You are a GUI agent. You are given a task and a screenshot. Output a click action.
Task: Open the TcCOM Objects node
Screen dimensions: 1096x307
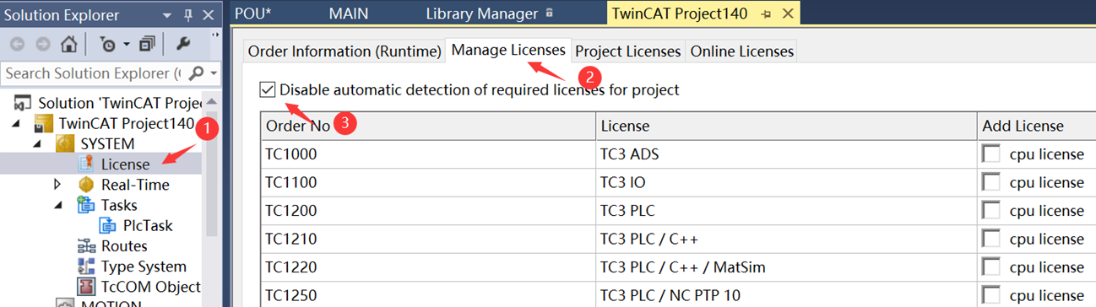[x=139, y=287]
